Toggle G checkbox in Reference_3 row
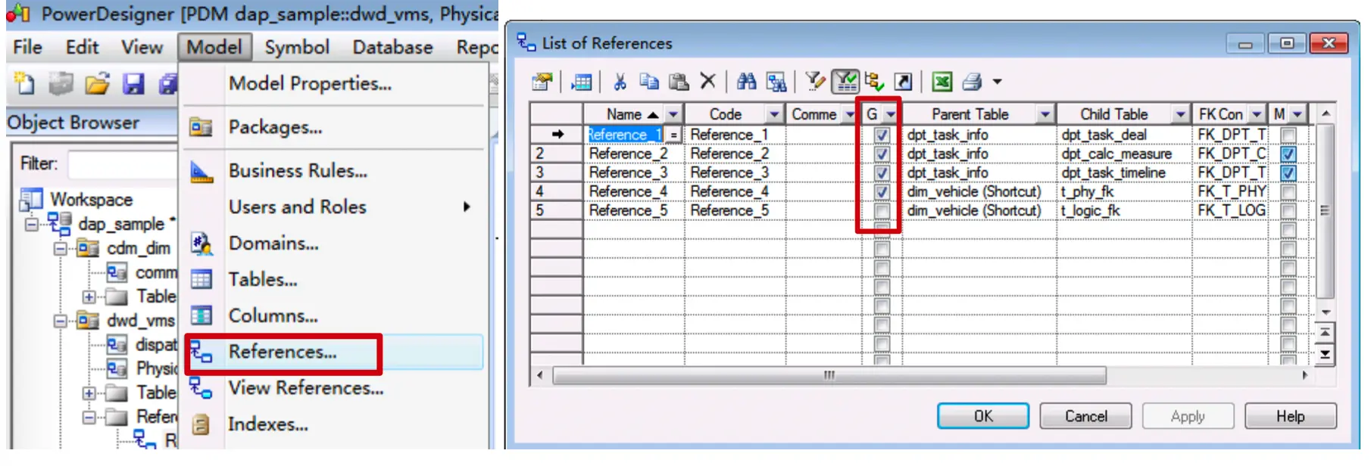Image resolution: width=1371 pixels, height=466 pixels. [882, 172]
